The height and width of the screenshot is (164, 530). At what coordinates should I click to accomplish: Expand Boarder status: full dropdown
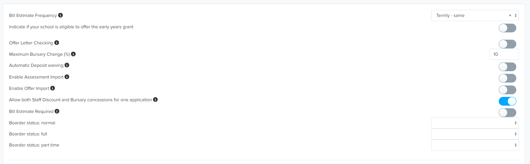click(475, 134)
